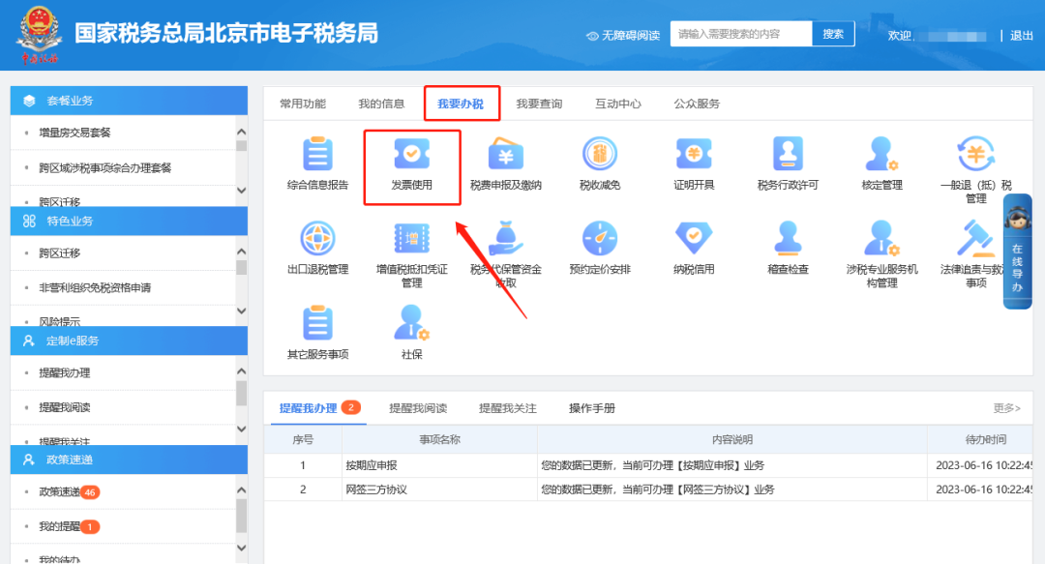
Task: Click the search input field
Action: point(739,34)
